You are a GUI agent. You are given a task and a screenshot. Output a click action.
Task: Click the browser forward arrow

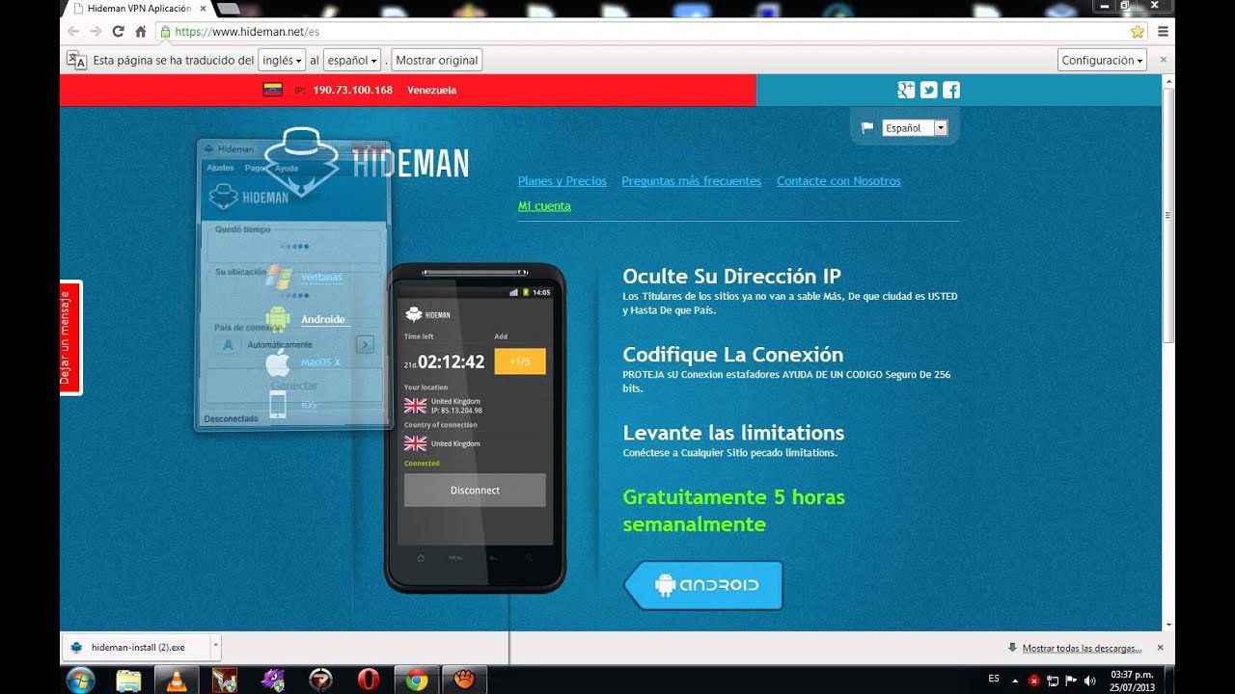point(96,31)
